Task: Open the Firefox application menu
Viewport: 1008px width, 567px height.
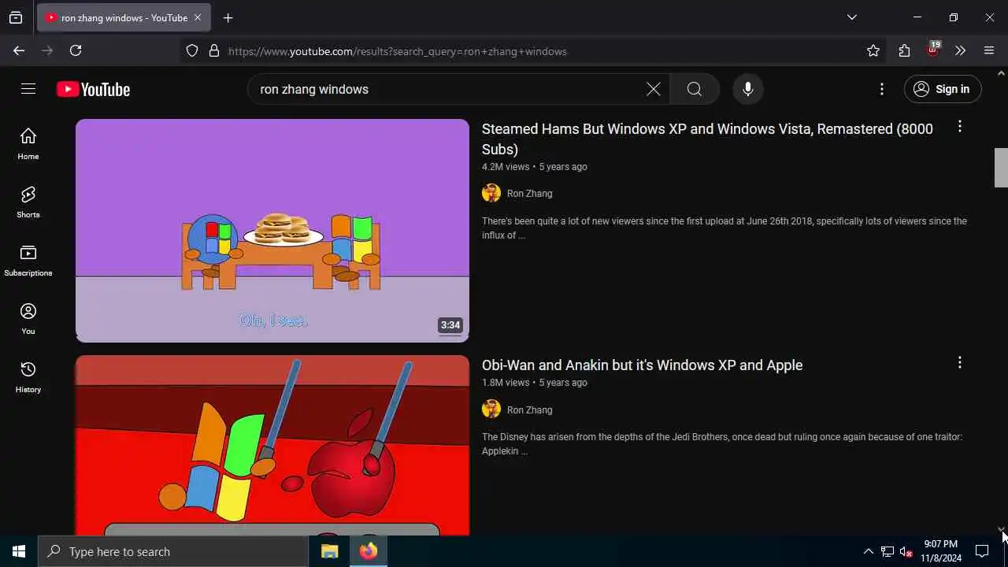Action: pos(989,51)
